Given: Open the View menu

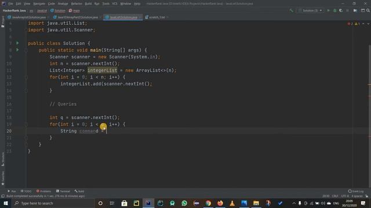Looking at the screenshot, I should click(27, 3).
